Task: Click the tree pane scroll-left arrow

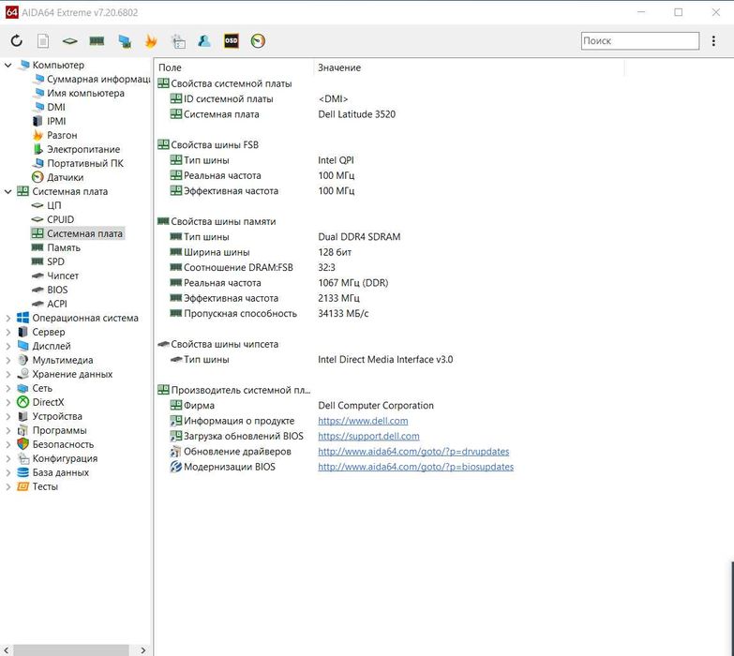Action: pyautogui.click(x=7, y=650)
